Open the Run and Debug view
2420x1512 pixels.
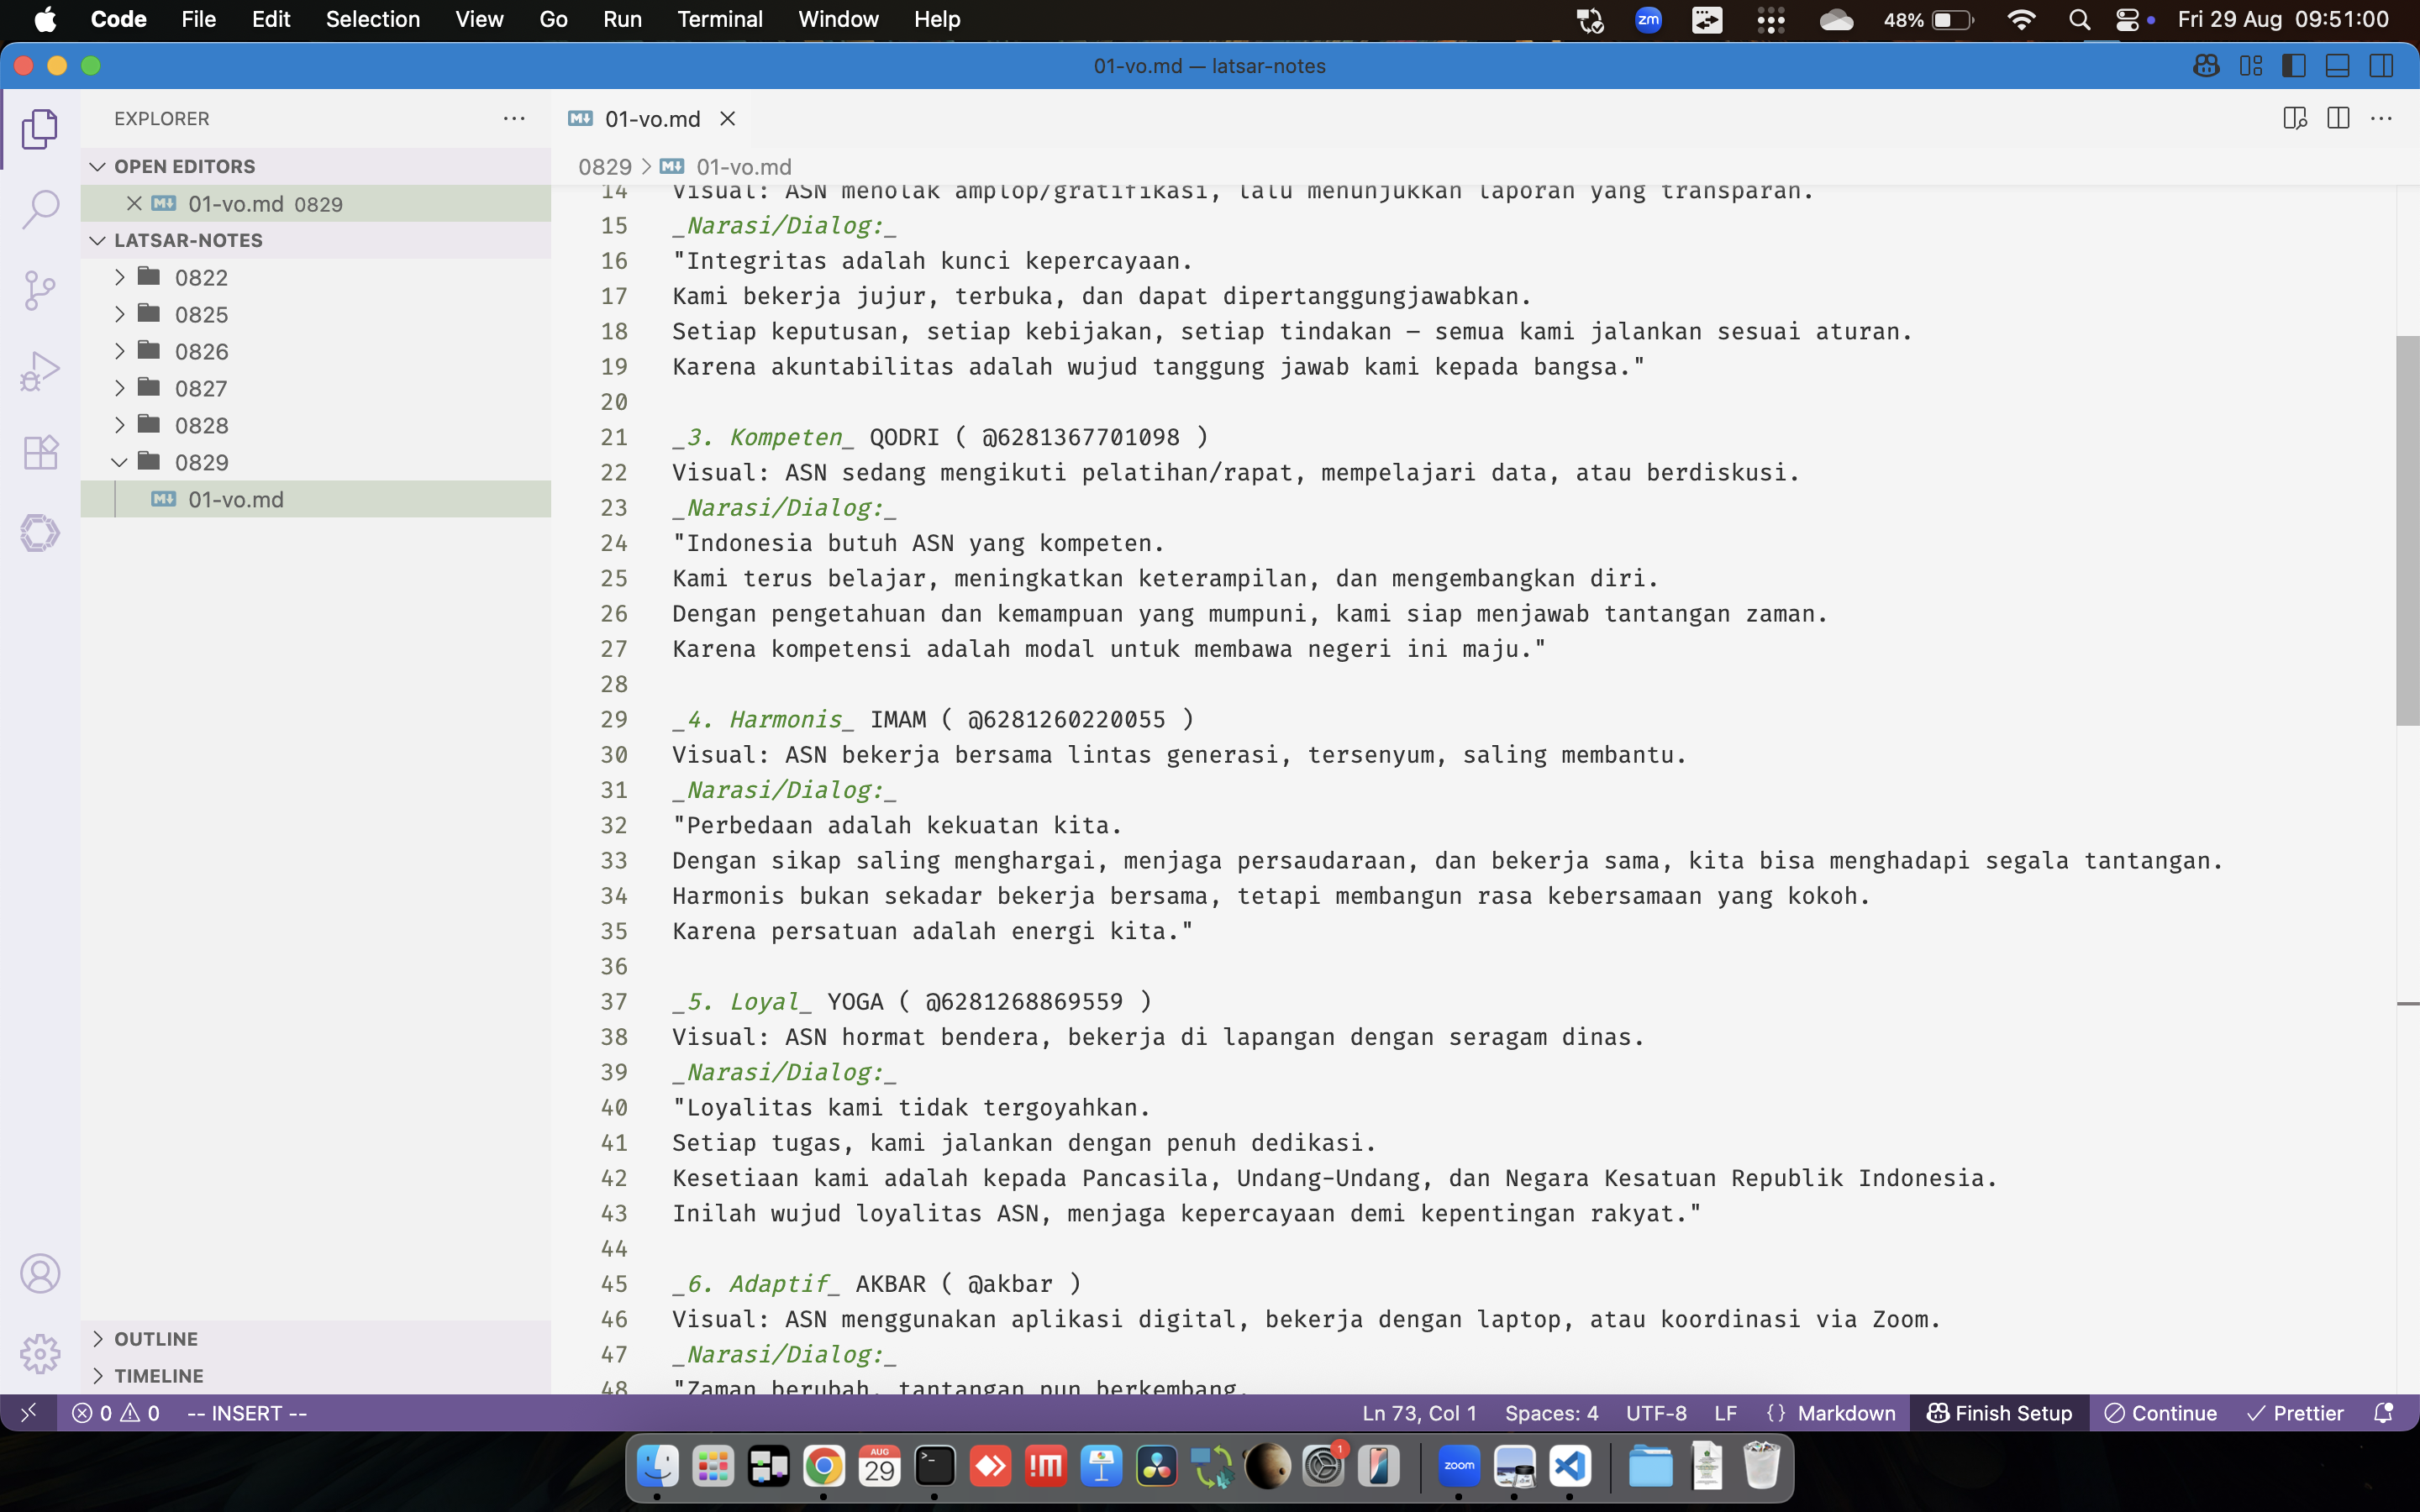tap(40, 371)
